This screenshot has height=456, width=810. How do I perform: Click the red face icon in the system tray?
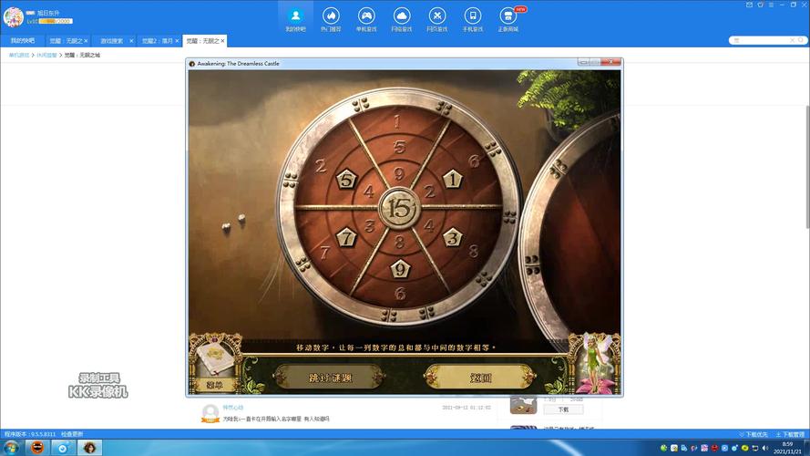coord(714,448)
